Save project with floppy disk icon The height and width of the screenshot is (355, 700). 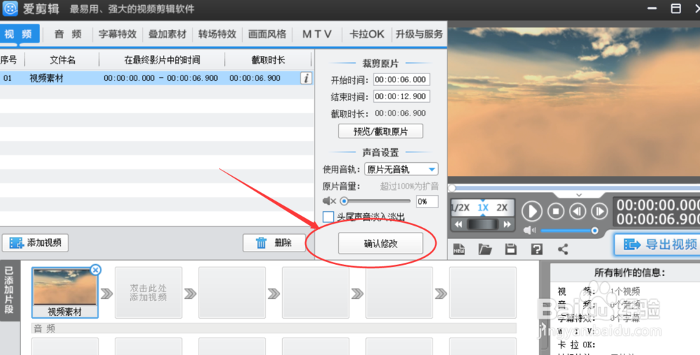pyautogui.click(x=511, y=249)
